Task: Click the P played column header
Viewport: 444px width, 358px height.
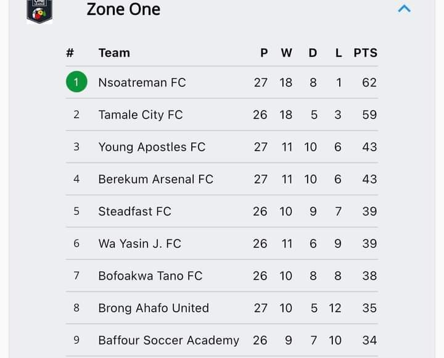Action: point(264,52)
